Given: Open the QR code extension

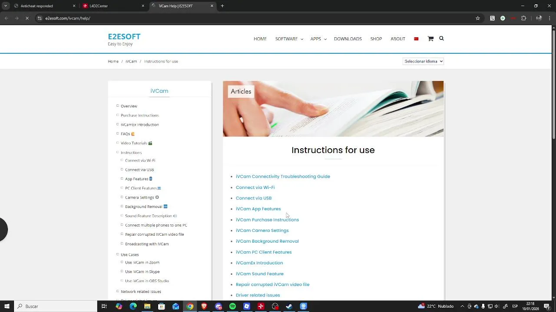Looking at the screenshot, I should [492, 18].
